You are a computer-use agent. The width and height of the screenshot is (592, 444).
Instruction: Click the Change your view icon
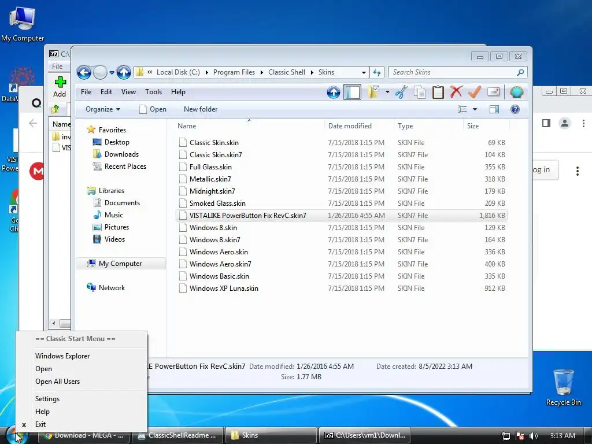[462, 109]
